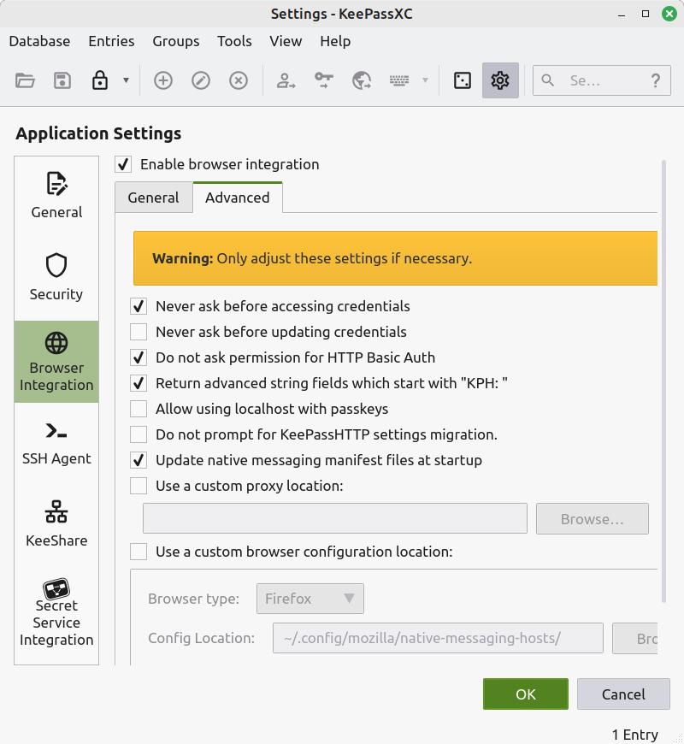Open the KeeShare settings category
Image resolution: width=684 pixels, height=744 pixels.
[x=56, y=525]
